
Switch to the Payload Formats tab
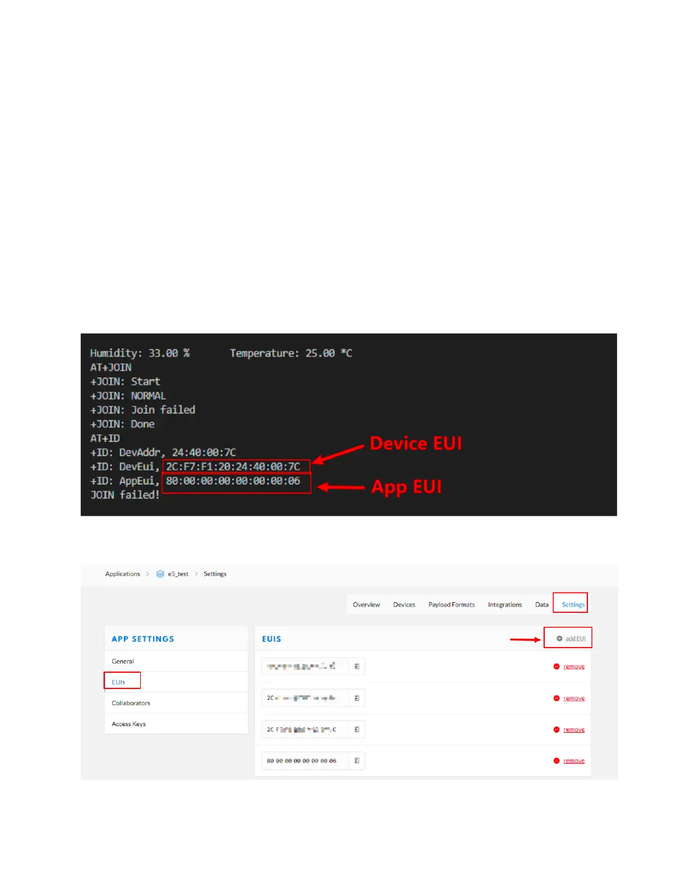point(452,605)
